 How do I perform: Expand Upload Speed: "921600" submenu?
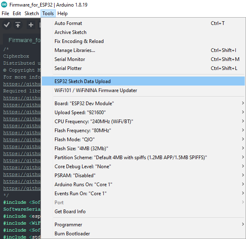tap(143, 113)
